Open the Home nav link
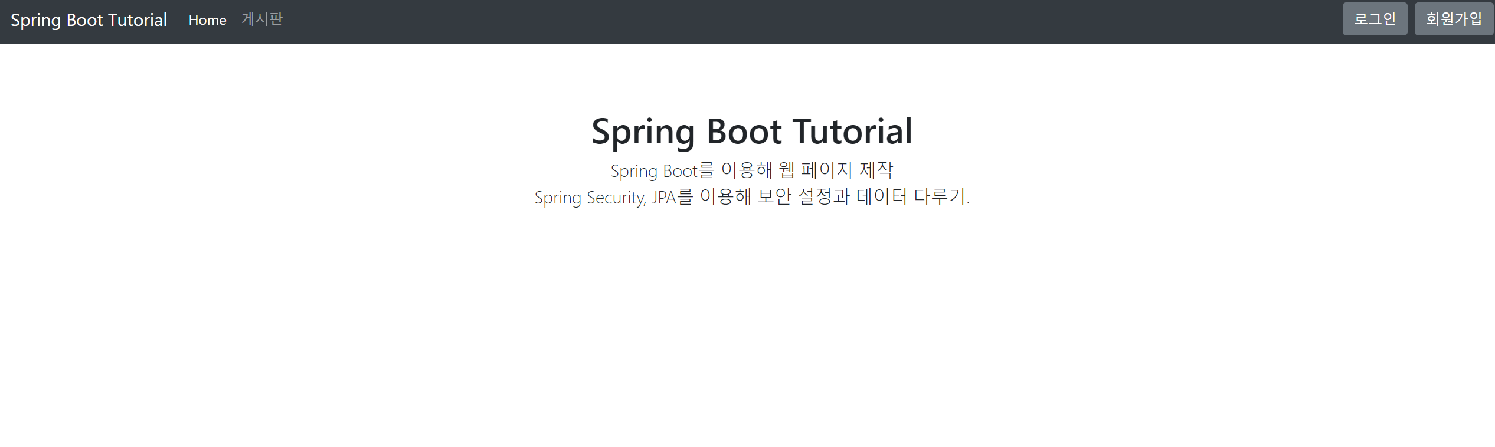The height and width of the screenshot is (447, 1495). coord(207,20)
